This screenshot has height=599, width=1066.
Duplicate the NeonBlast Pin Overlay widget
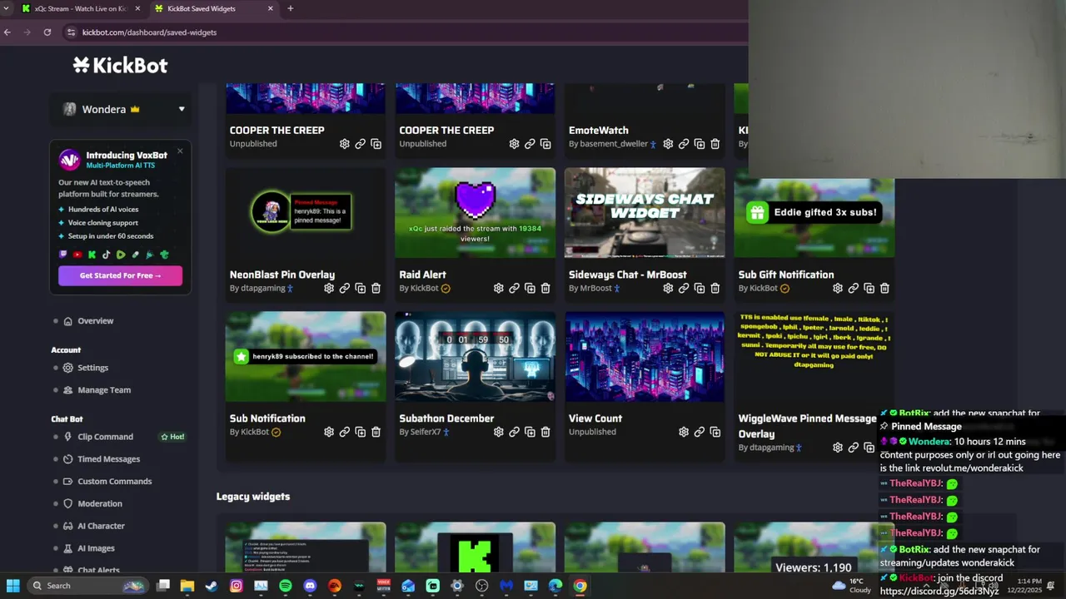[360, 288]
